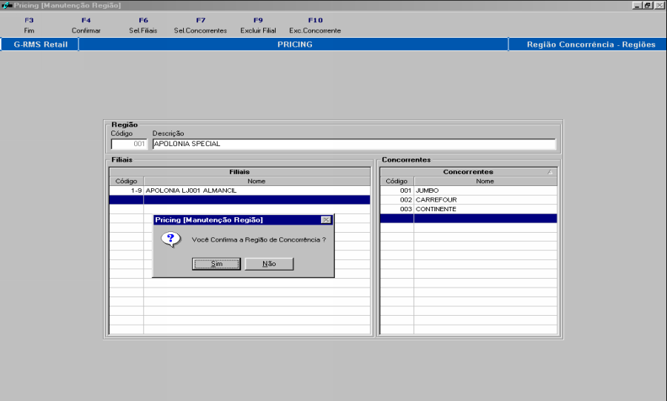Click the Filiais table title header
The height and width of the screenshot is (401, 667).
tap(239, 172)
